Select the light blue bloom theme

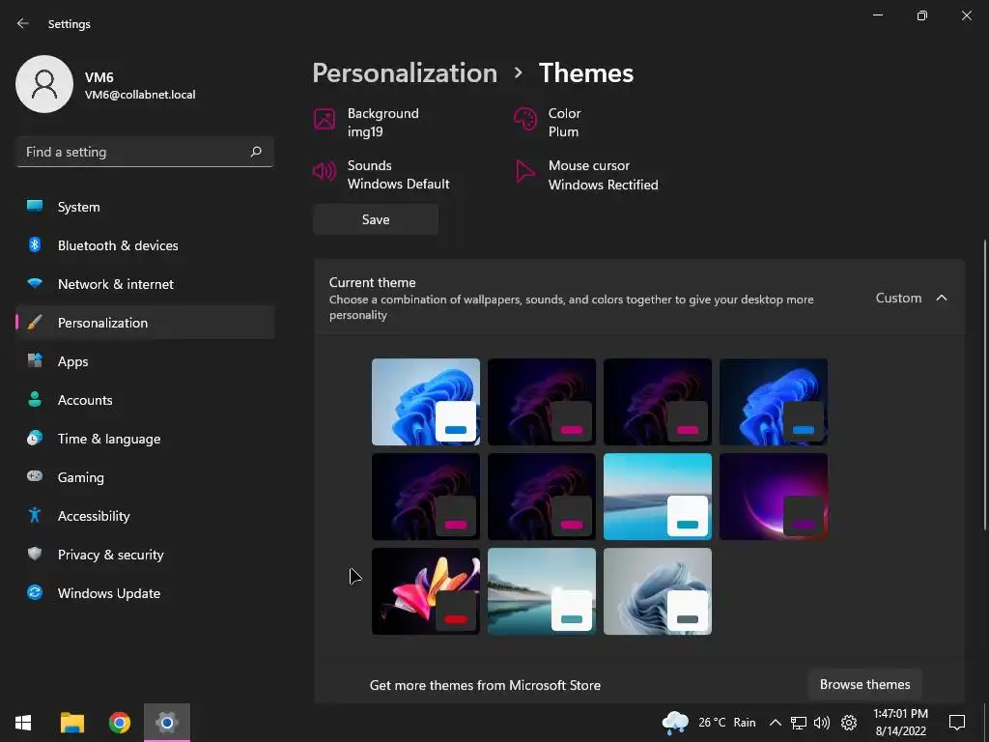(426, 402)
